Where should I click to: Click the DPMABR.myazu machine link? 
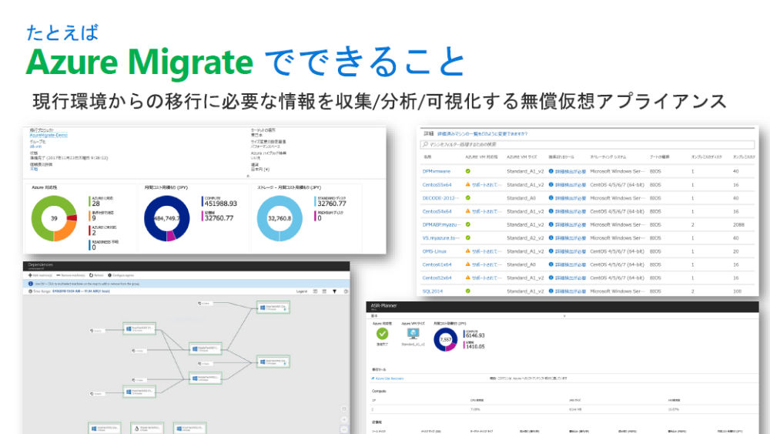[441, 224]
